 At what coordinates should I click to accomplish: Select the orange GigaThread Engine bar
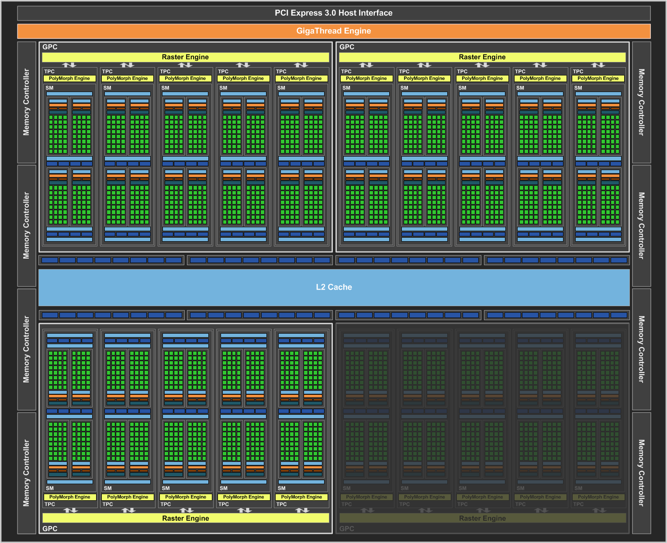tap(333, 31)
